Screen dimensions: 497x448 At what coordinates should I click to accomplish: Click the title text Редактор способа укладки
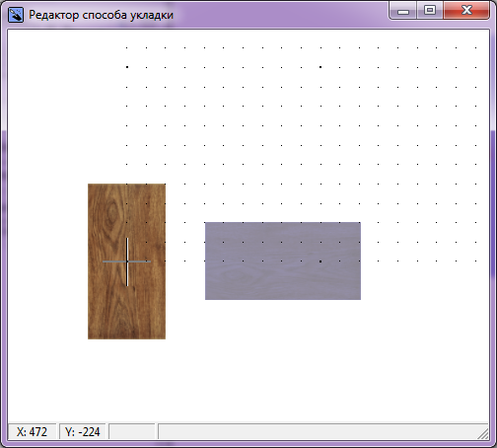click(x=101, y=15)
